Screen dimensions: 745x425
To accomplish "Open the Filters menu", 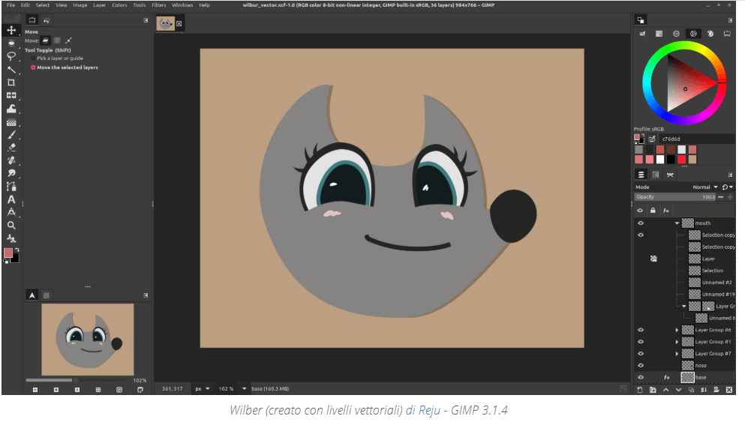I will (x=159, y=5).
